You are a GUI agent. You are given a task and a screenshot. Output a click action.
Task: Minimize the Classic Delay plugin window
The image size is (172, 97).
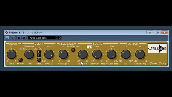click(x=150, y=33)
